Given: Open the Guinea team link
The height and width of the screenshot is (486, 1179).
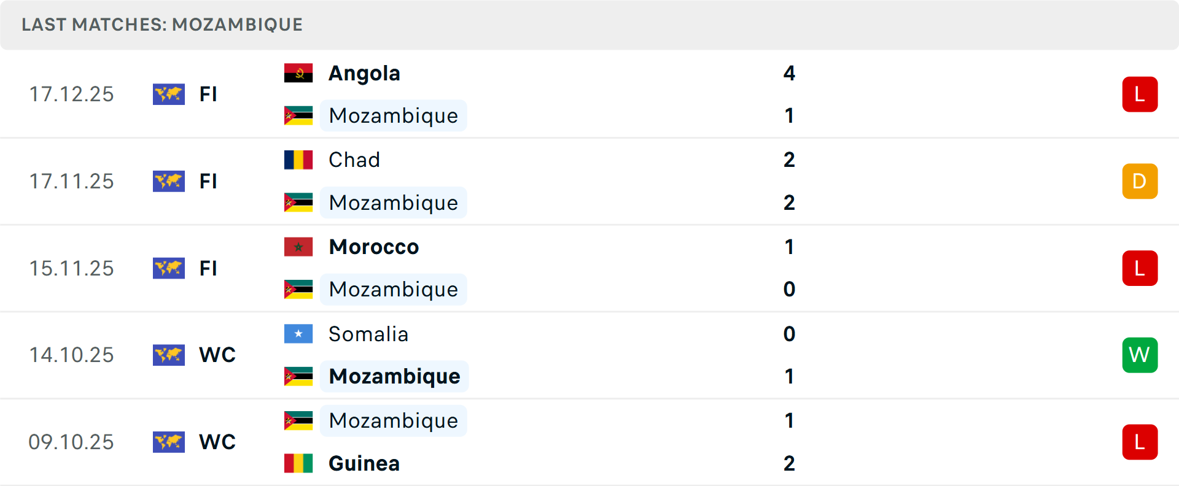Looking at the screenshot, I should click(364, 463).
